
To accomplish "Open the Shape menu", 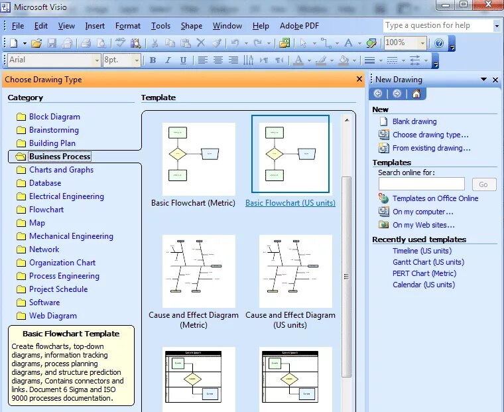I will (x=192, y=26).
